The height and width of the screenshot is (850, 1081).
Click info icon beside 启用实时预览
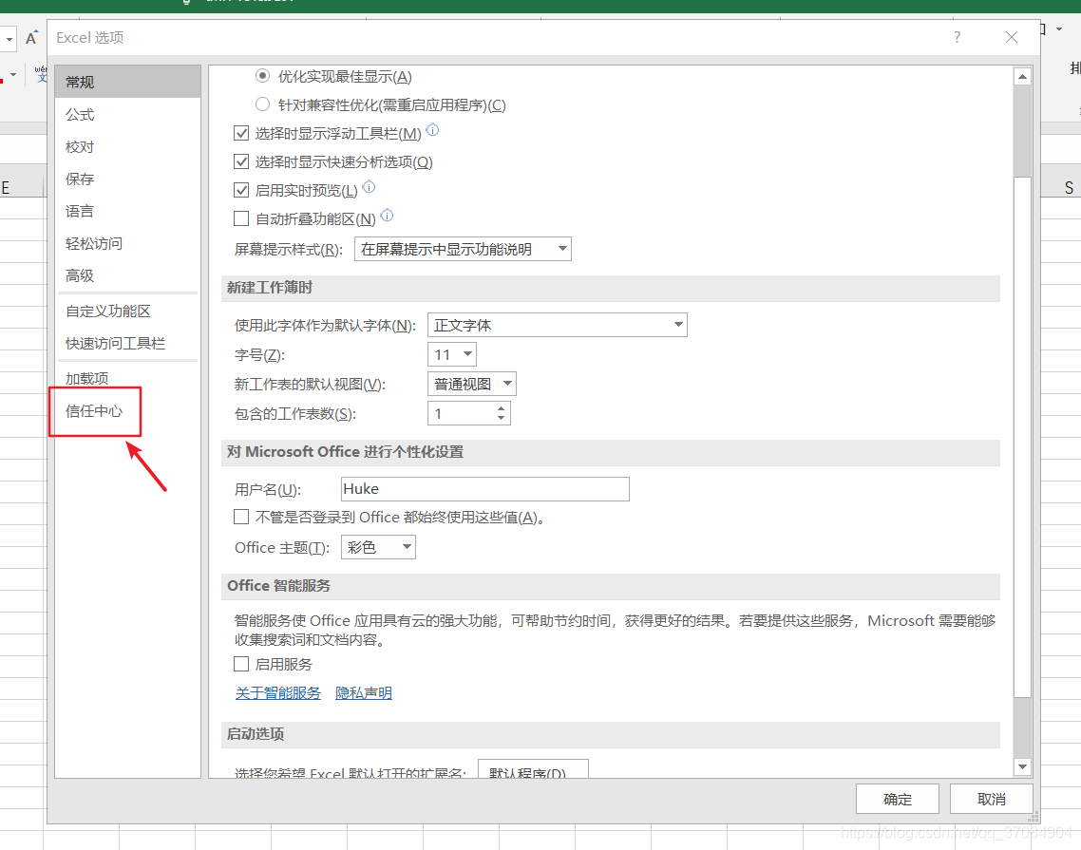click(x=369, y=187)
